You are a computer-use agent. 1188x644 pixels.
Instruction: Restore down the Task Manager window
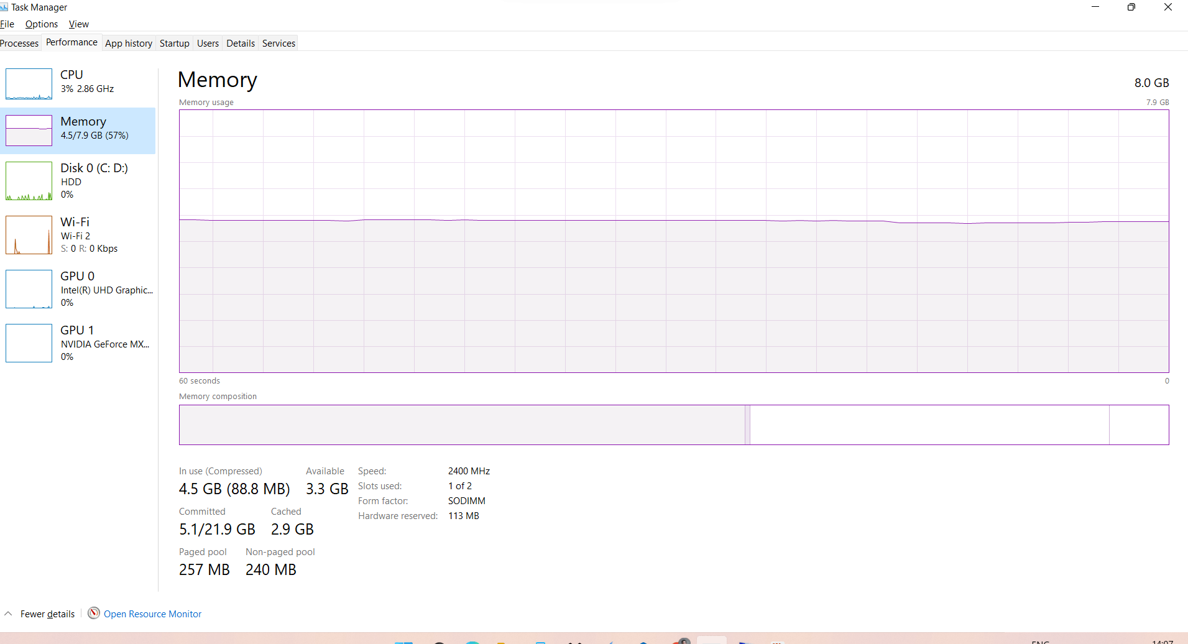click(1131, 7)
